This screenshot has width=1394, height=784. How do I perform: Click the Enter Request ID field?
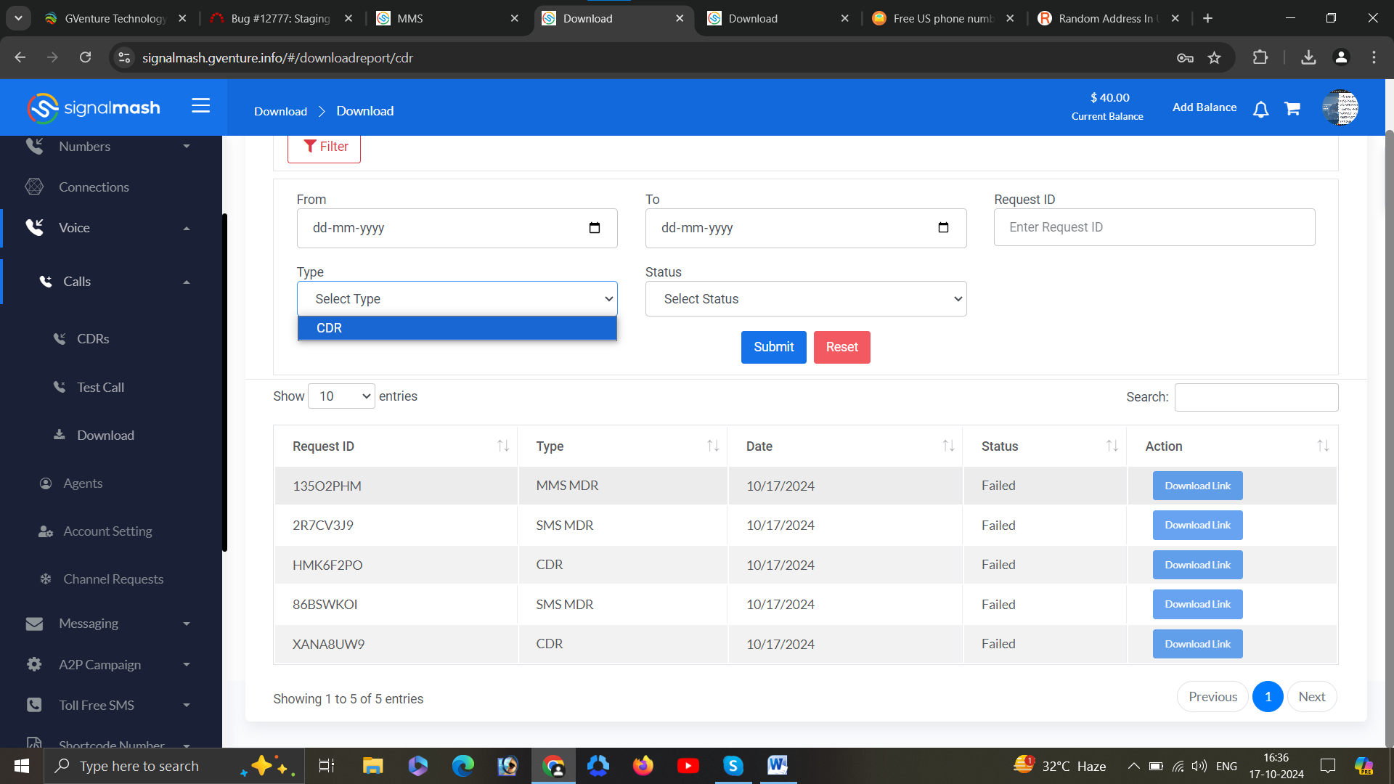click(x=1154, y=227)
